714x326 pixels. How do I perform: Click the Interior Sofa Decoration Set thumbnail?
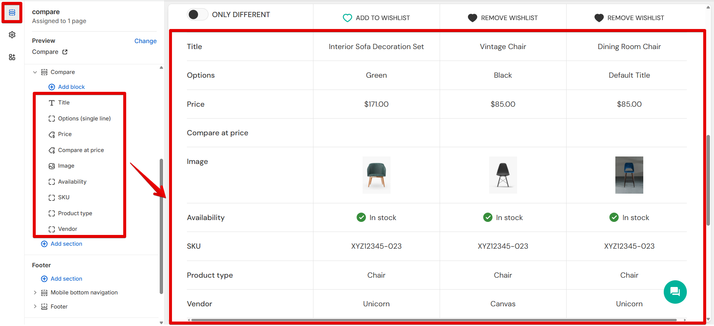point(376,175)
